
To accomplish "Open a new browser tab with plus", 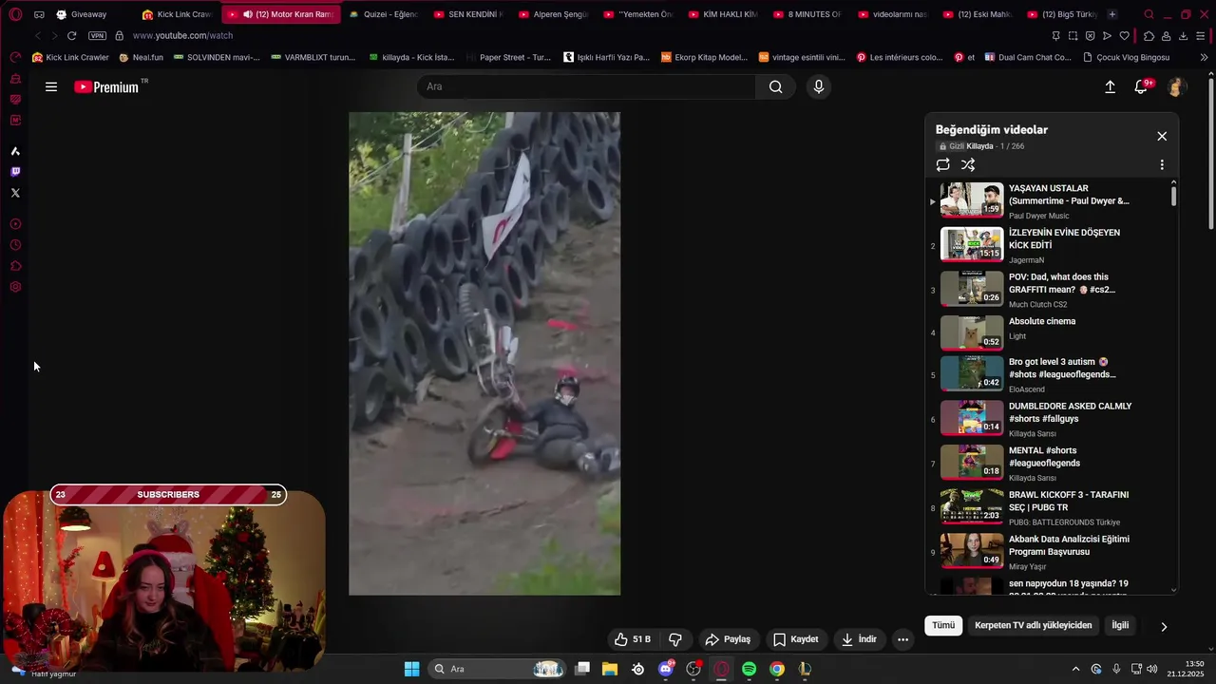I will coord(1112,14).
